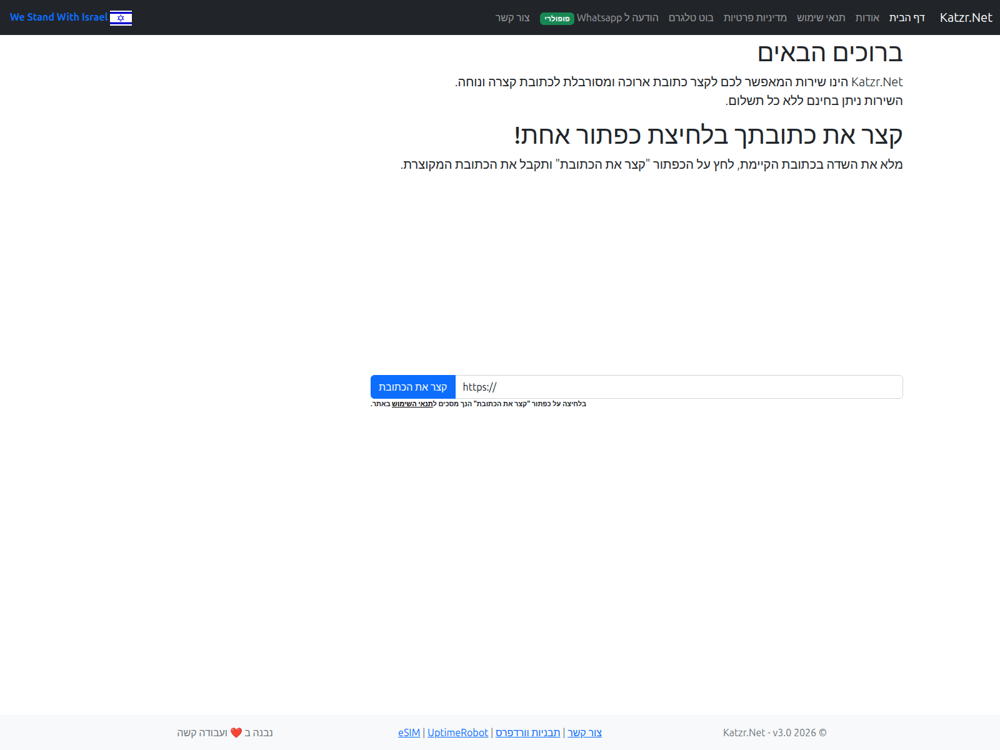Click the red heart emoji in footer
This screenshot has width=1000, height=750.
click(x=236, y=732)
